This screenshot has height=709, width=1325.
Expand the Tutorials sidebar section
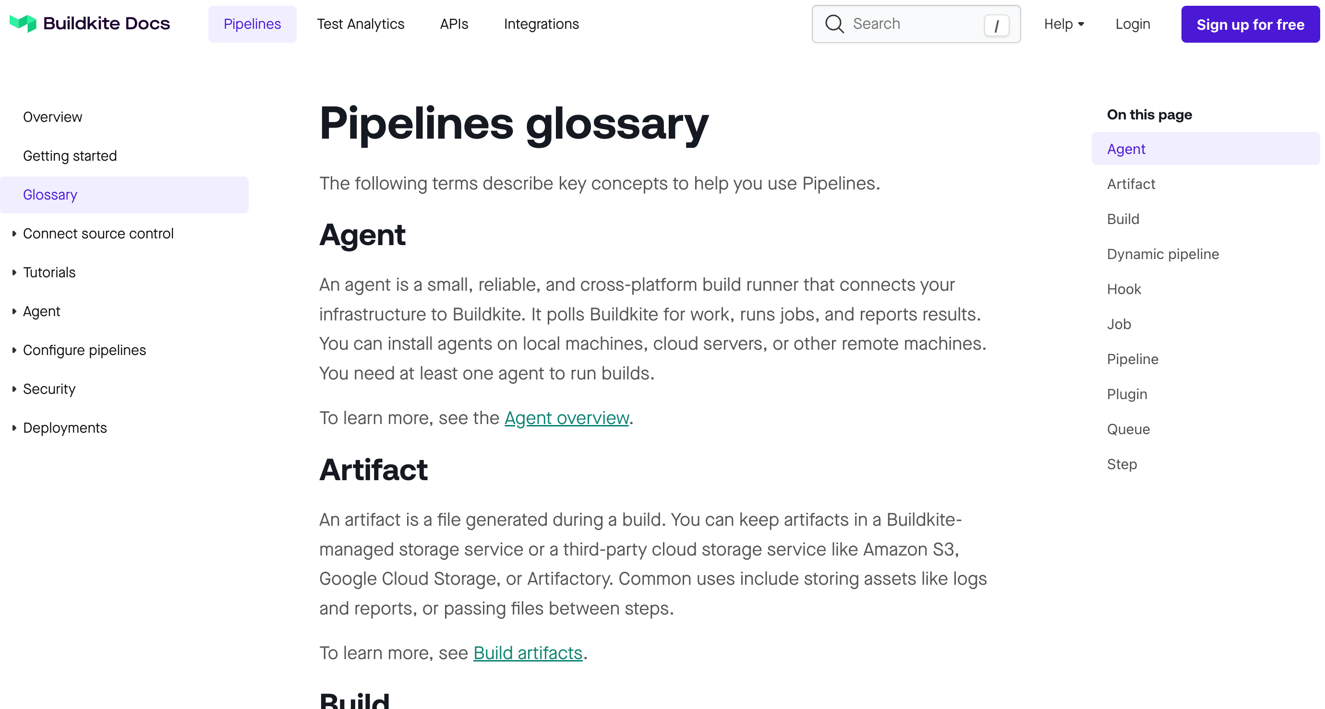tap(14, 272)
